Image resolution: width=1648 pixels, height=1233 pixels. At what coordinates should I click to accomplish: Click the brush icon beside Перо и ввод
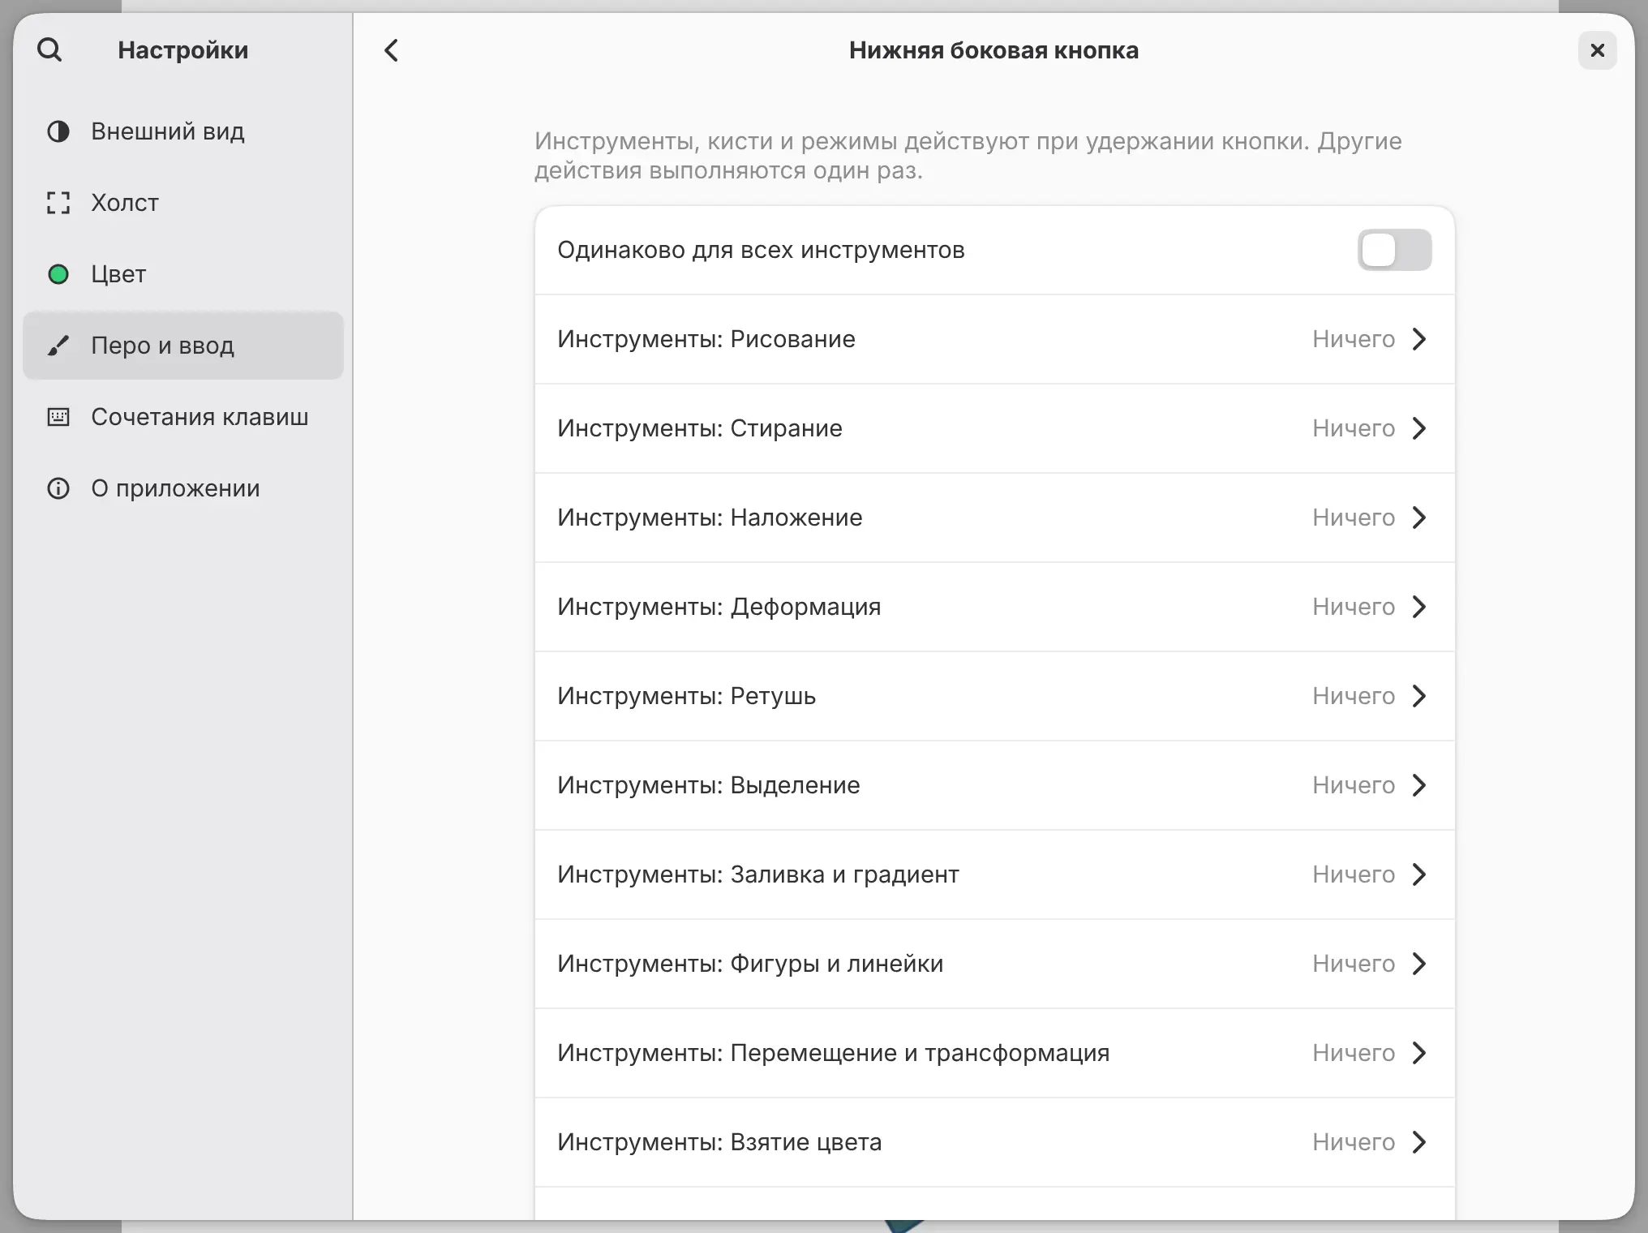(58, 346)
